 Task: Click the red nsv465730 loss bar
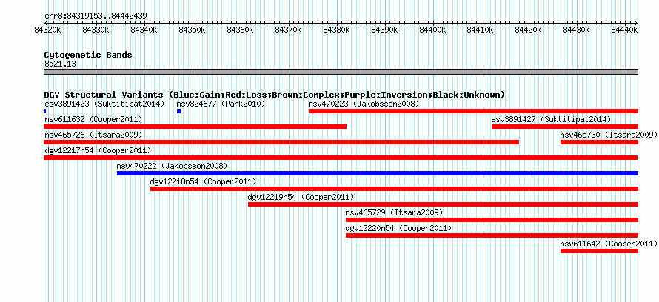pyautogui.click(x=599, y=142)
